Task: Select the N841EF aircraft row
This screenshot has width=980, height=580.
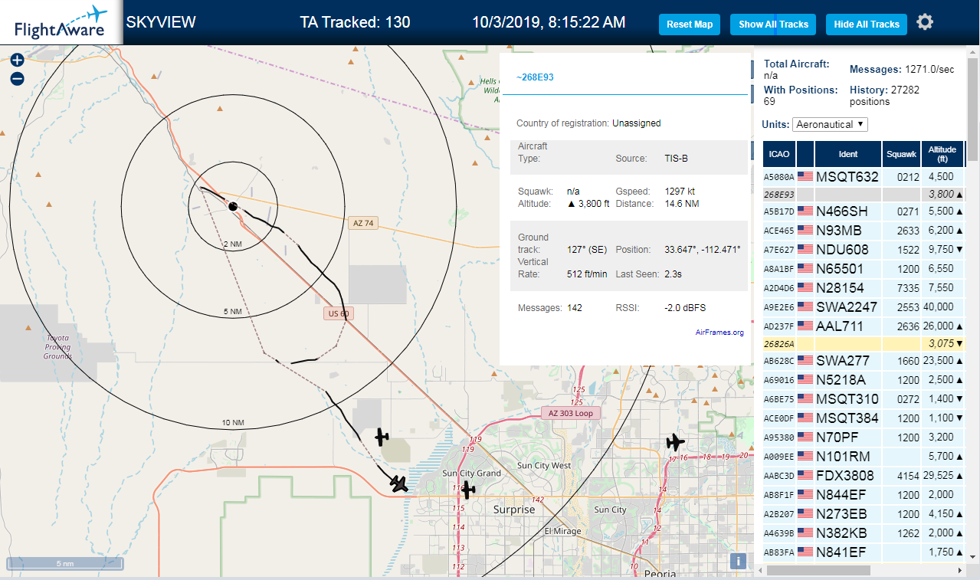Action: click(864, 552)
